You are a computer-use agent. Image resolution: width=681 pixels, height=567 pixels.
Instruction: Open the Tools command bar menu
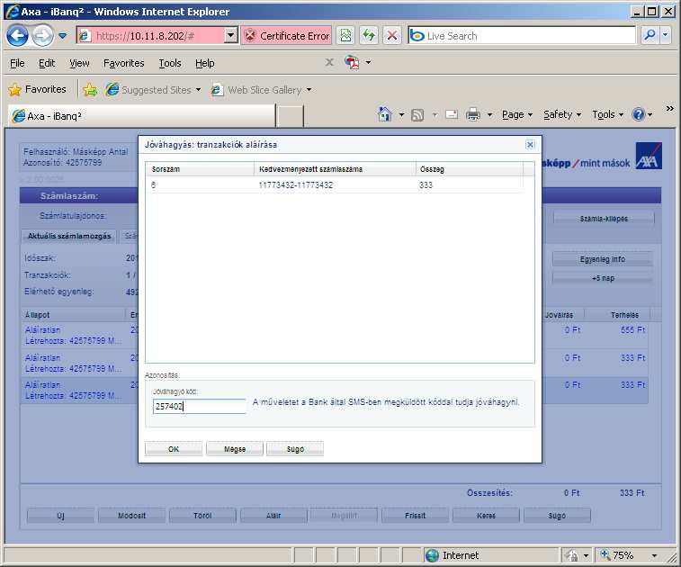[607, 114]
